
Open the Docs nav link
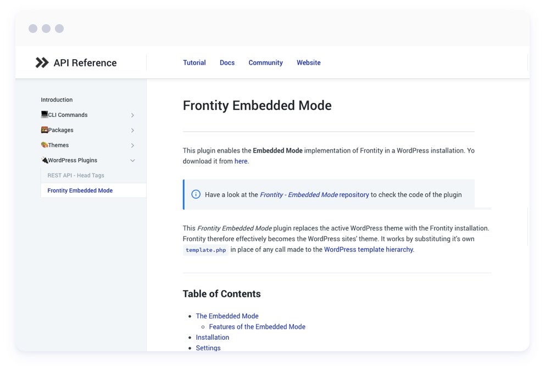[x=227, y=63]
